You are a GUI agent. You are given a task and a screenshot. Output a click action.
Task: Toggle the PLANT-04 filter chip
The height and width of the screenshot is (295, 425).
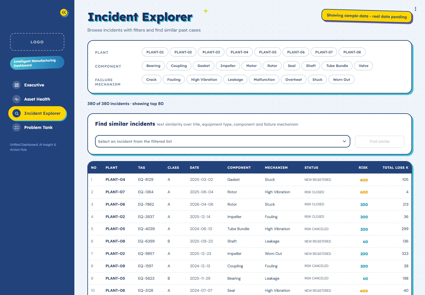tap(239, 52)
